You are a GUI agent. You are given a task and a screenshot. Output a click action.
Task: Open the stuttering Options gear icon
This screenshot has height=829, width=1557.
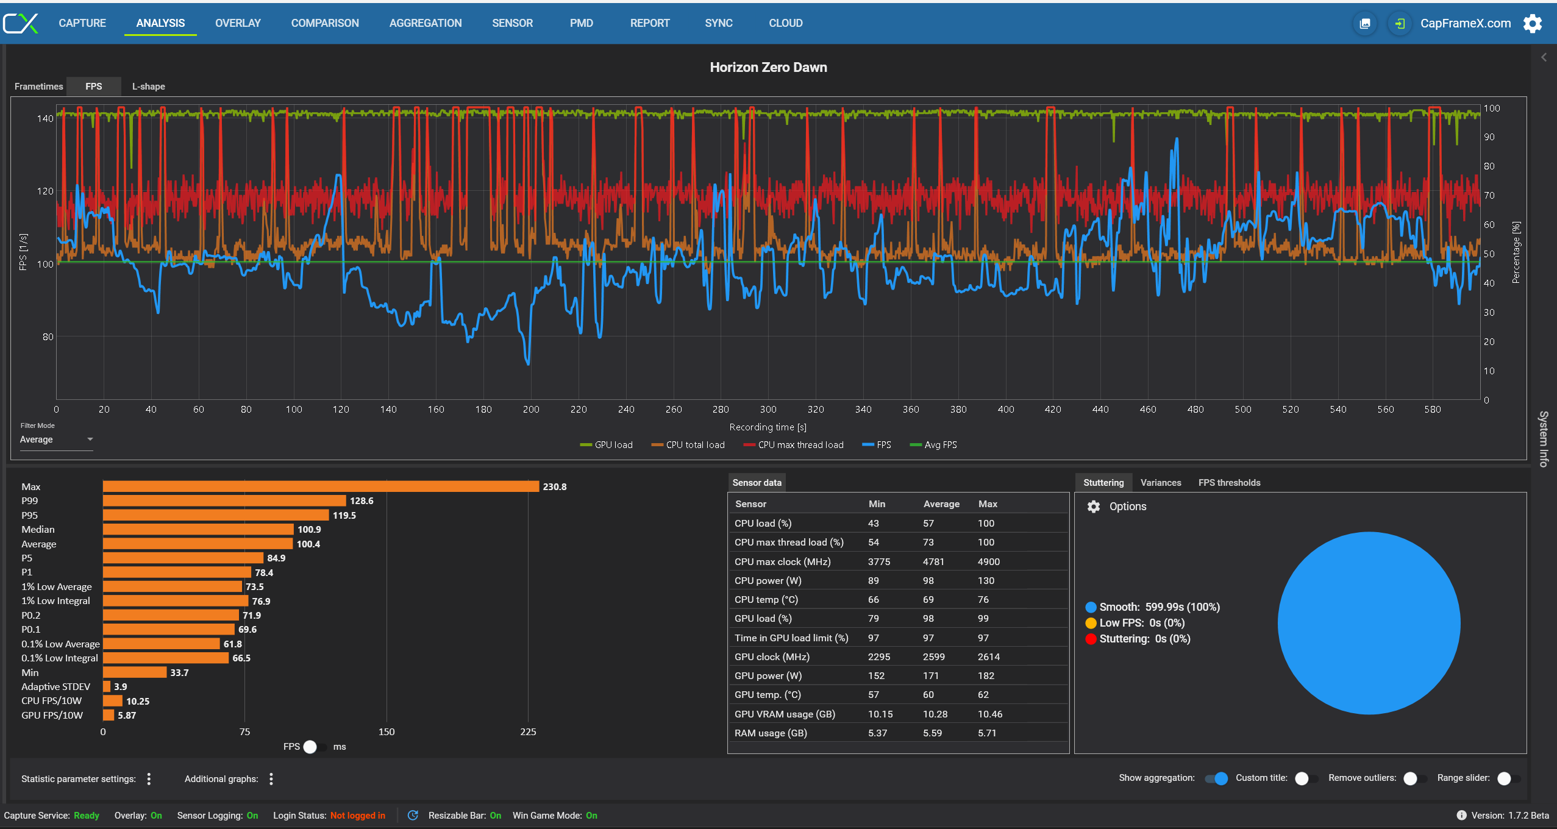(1094, 507)
